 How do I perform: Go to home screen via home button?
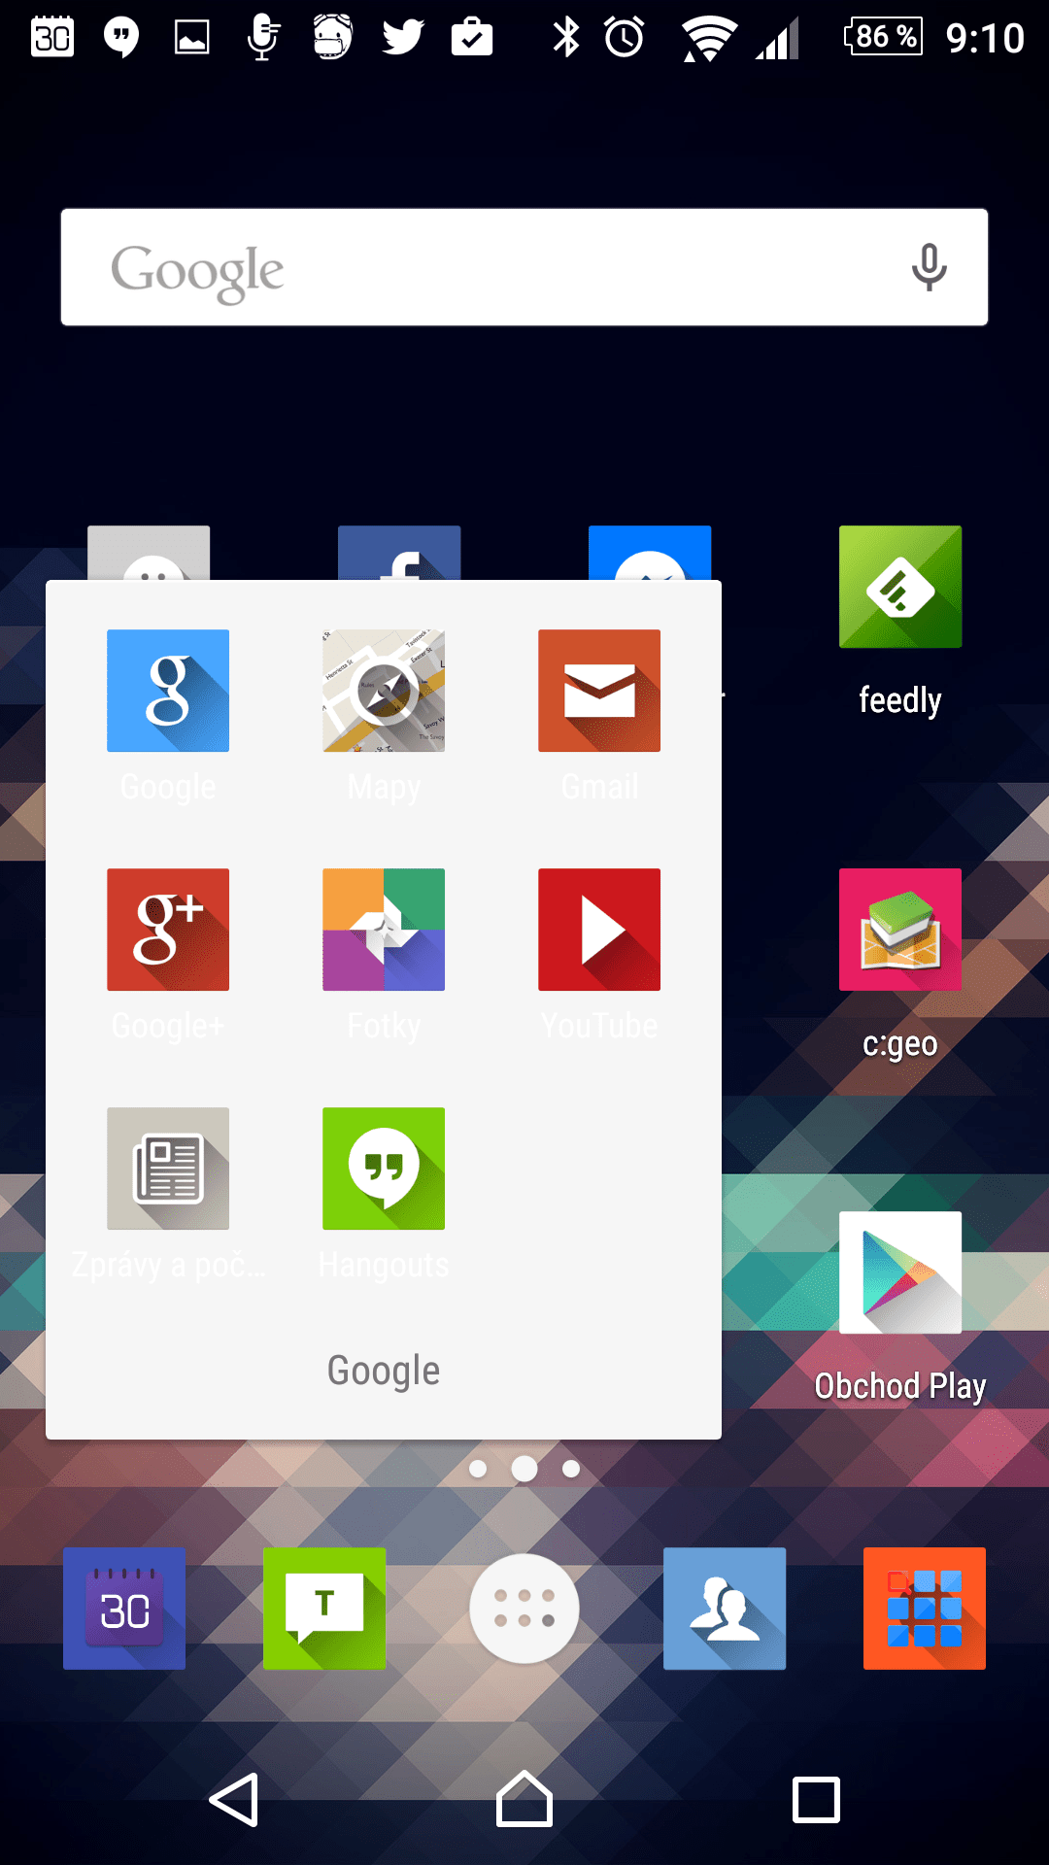(x=524, y=1800)
